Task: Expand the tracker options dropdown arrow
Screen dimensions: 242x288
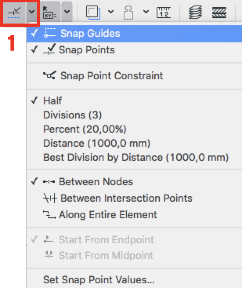Action: [67, 13]
